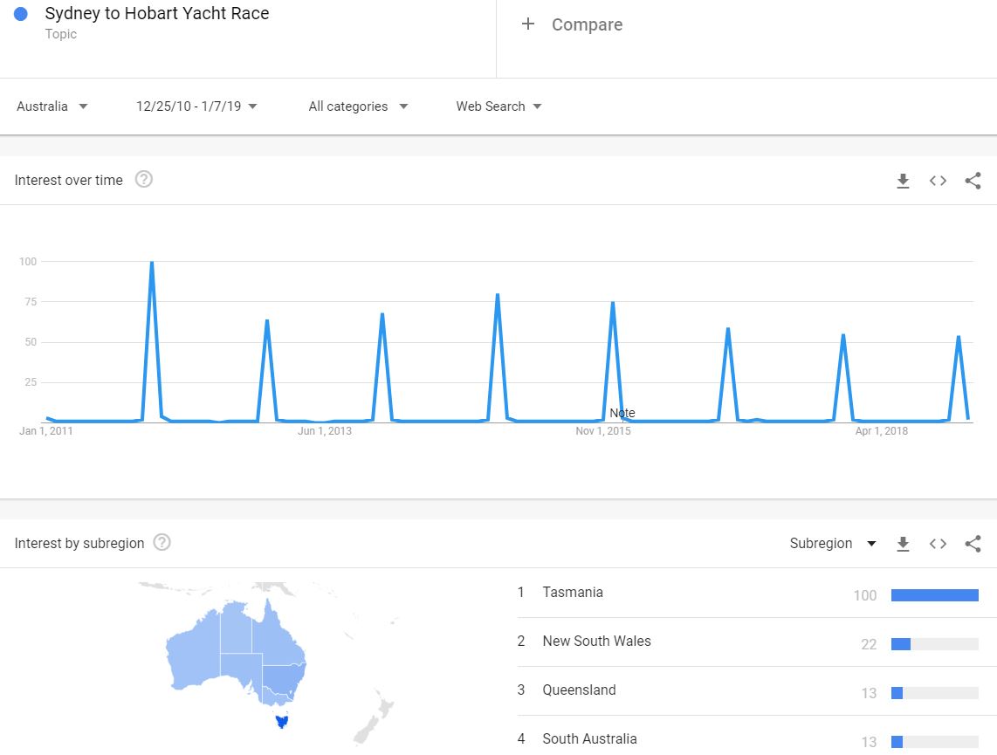Viewport: 997px width, 755px height.
Task: Select the Sydney to Hobart Yacht Race topic
Action: click(x=157, y=13)
